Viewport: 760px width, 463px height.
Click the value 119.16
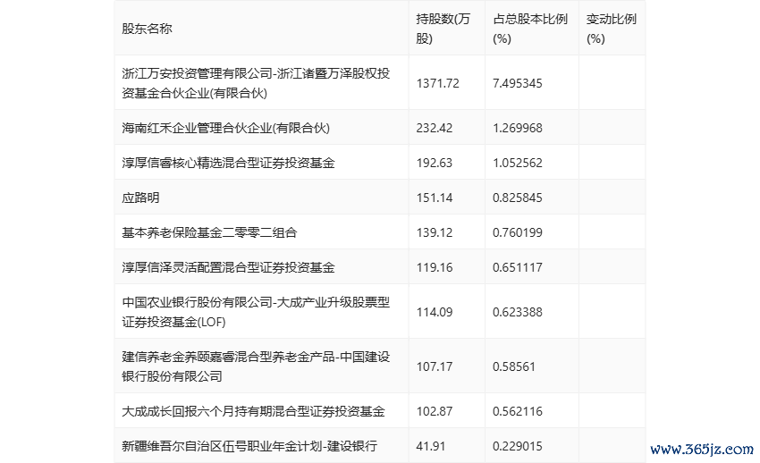(435, 267)
